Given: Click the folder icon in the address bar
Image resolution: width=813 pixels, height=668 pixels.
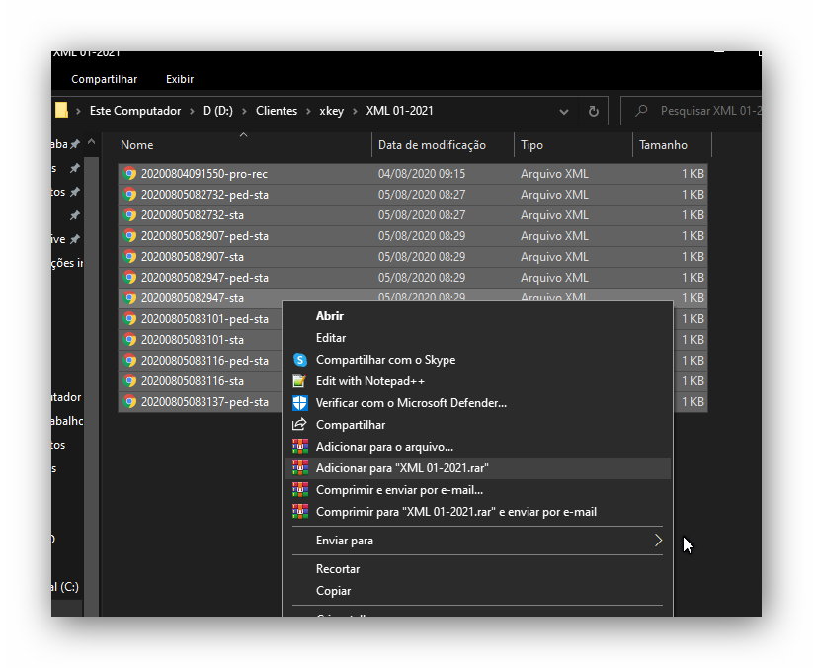Looking at the screenshot, I should [x=61, y=111].
